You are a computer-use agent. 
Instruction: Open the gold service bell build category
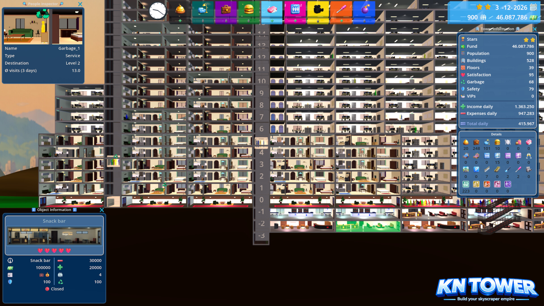point(180,10)
